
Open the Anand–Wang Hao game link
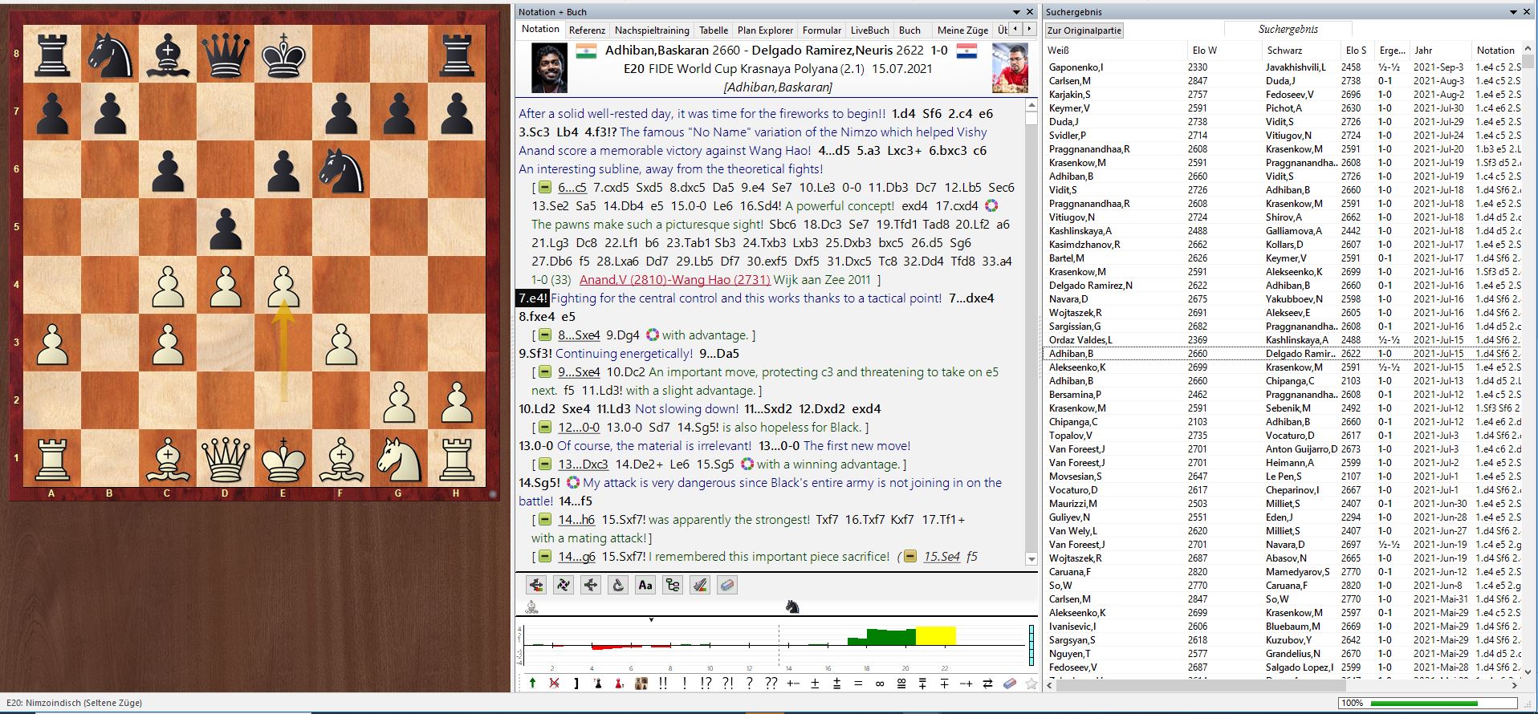click(x=674, y=280)
